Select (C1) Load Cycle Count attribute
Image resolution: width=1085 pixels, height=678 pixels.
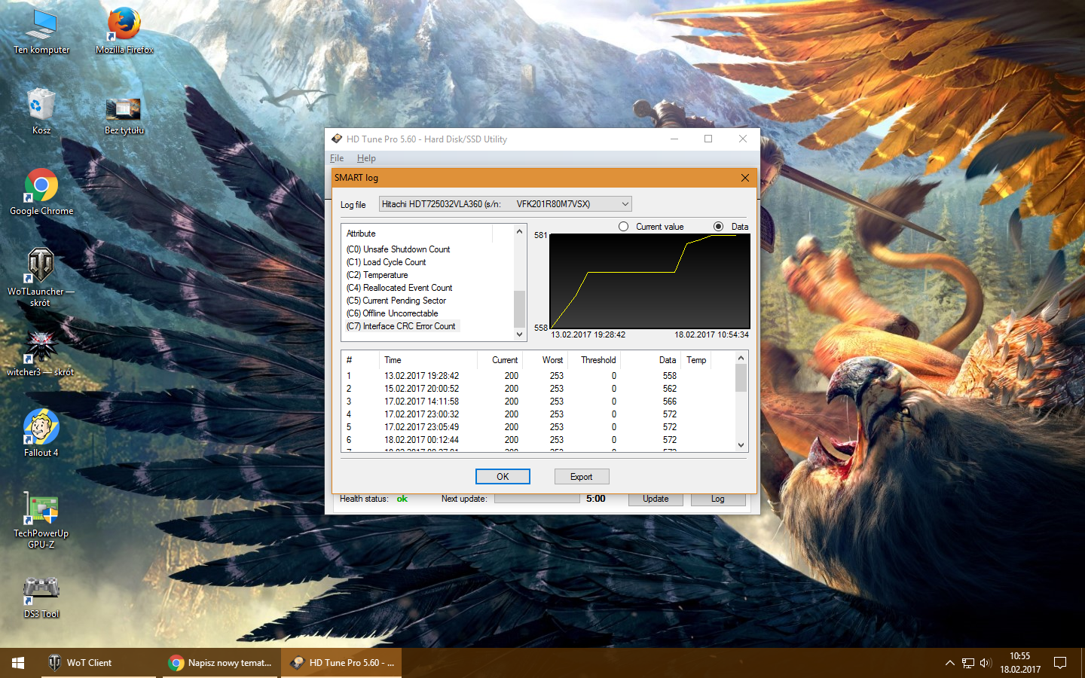(386, 262)
